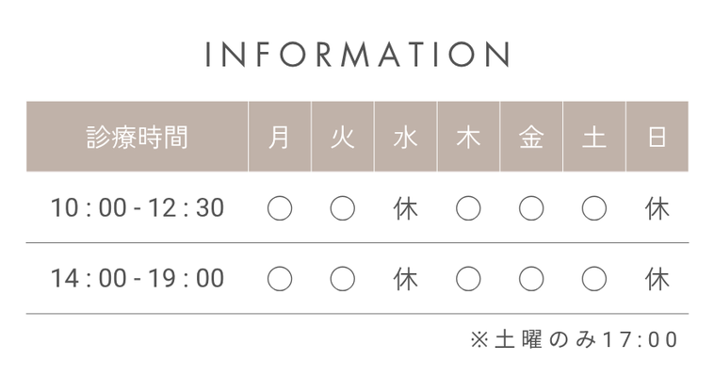Click the Thursday morning circle mark

468,208
